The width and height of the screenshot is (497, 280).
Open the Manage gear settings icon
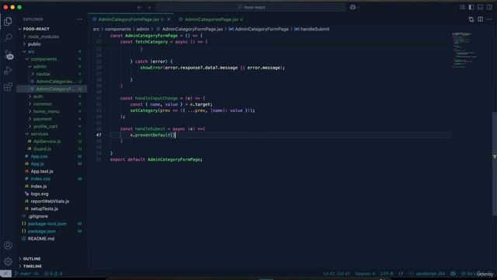(x=8, y=261)
